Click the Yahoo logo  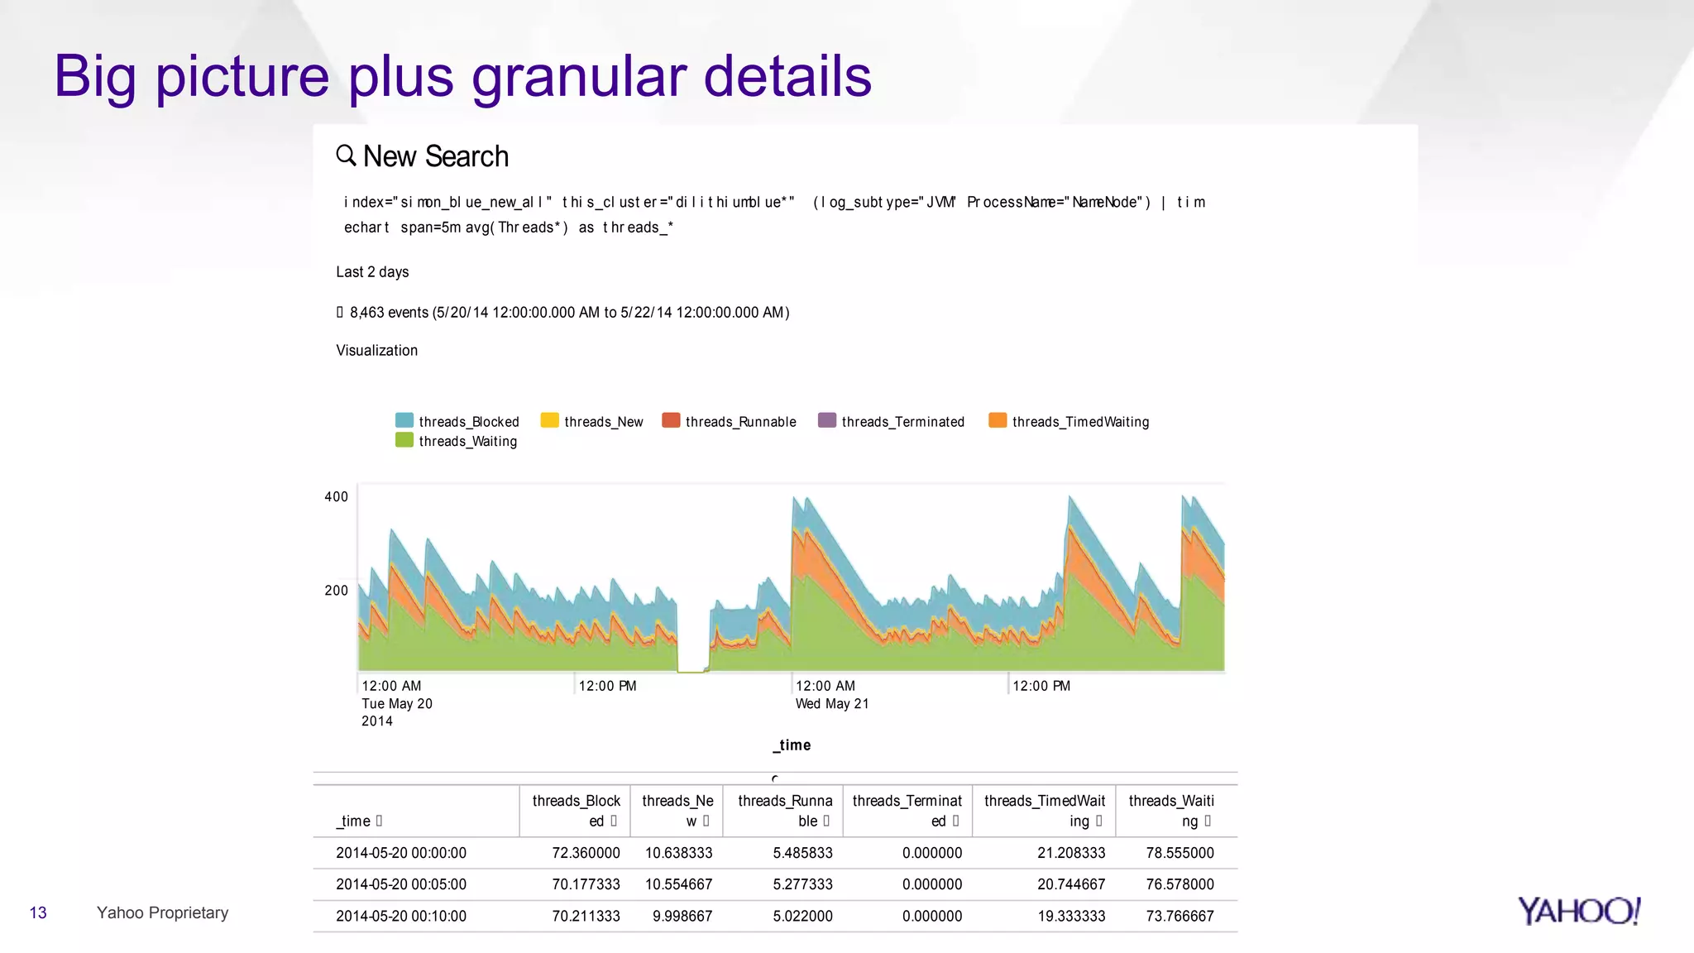[1579, 911]
